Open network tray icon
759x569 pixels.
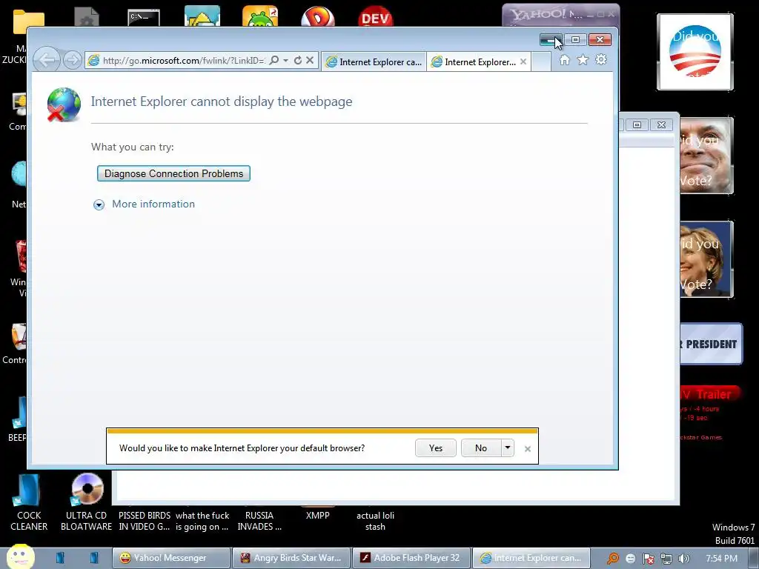[x=666, y=559]
